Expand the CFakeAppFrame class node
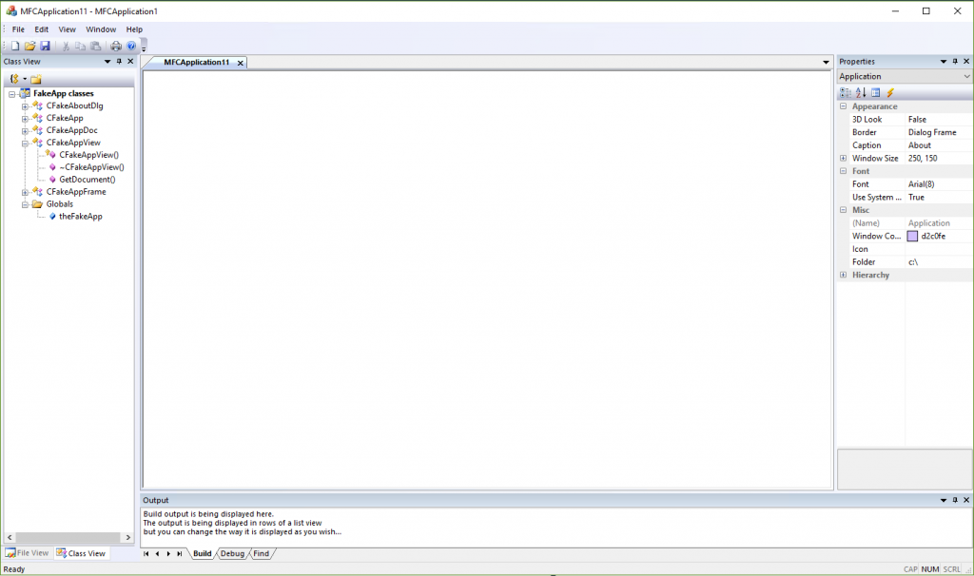 (25, 192)
